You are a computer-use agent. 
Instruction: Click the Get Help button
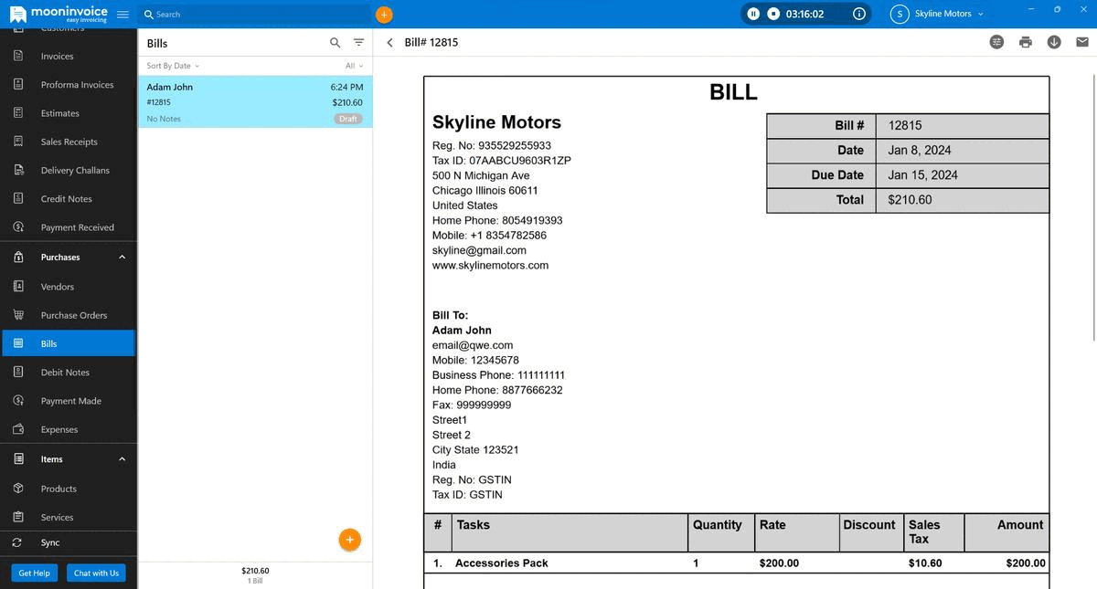[x=35, y=573]
